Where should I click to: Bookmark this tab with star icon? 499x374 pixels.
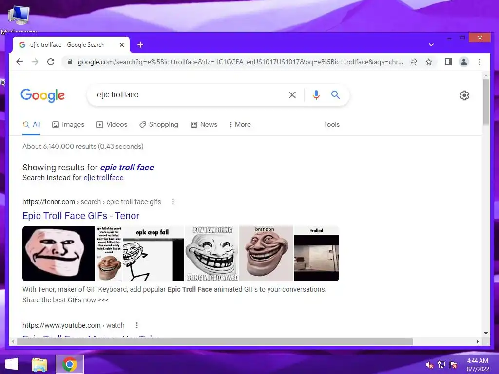click(429, 62)
